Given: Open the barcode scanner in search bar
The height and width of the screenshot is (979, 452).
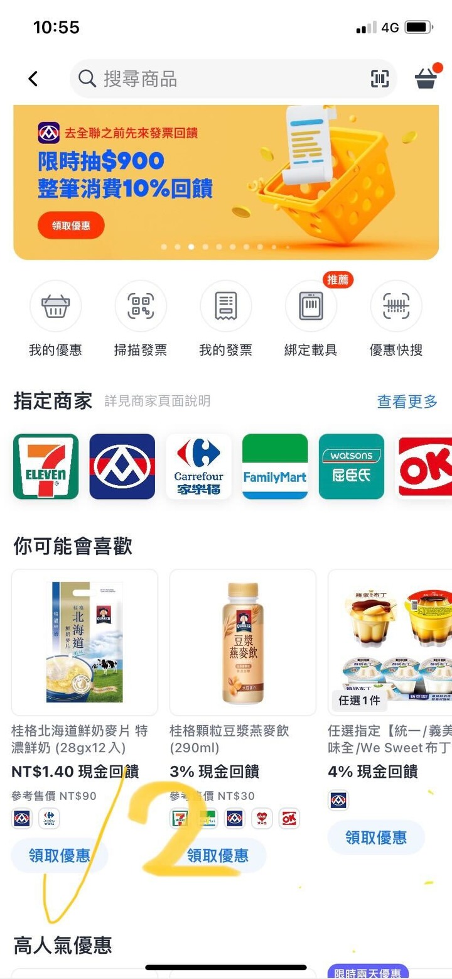Looking at the screenshot, I should point(380,79).
